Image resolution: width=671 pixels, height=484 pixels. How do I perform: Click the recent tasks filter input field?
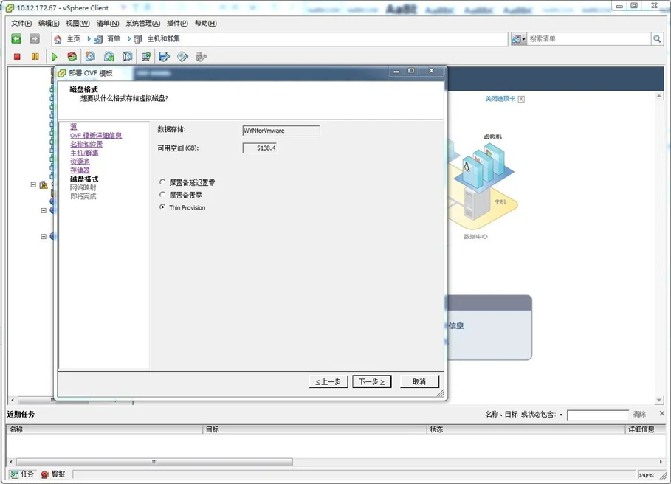[597, 415]
